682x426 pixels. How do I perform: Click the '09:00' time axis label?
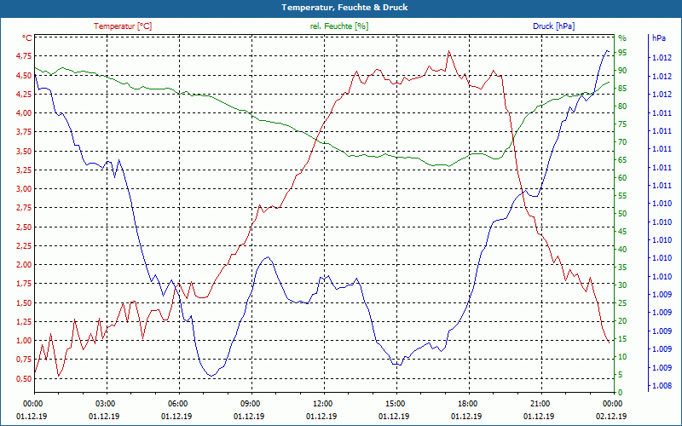click(251, 403)
